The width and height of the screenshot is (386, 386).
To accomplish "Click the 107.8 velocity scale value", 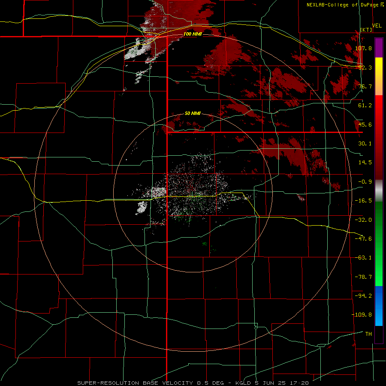I will click(363, 48).
